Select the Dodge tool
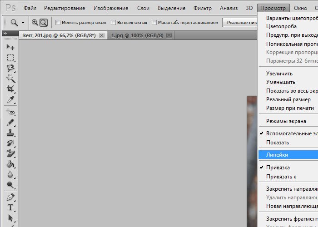Viewport: 318px width, 227px height. click(10, 185)
